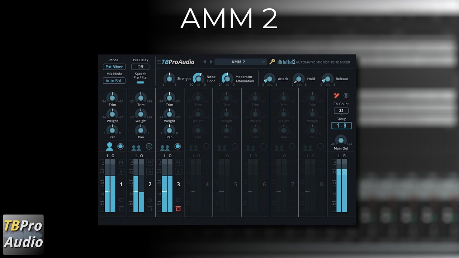Click the TBProAudio logo in the plugin header
The image size is (459, 258).
point(178,62)
